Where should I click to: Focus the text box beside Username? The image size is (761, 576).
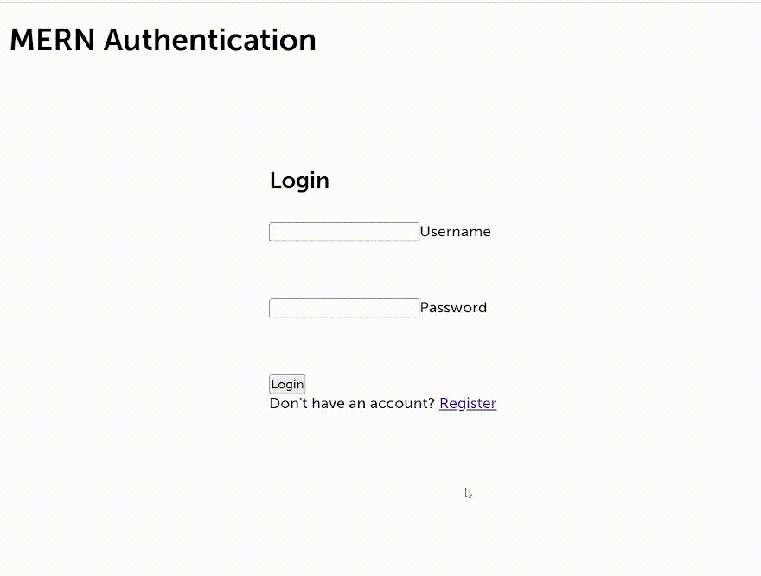tap(344, 232)
